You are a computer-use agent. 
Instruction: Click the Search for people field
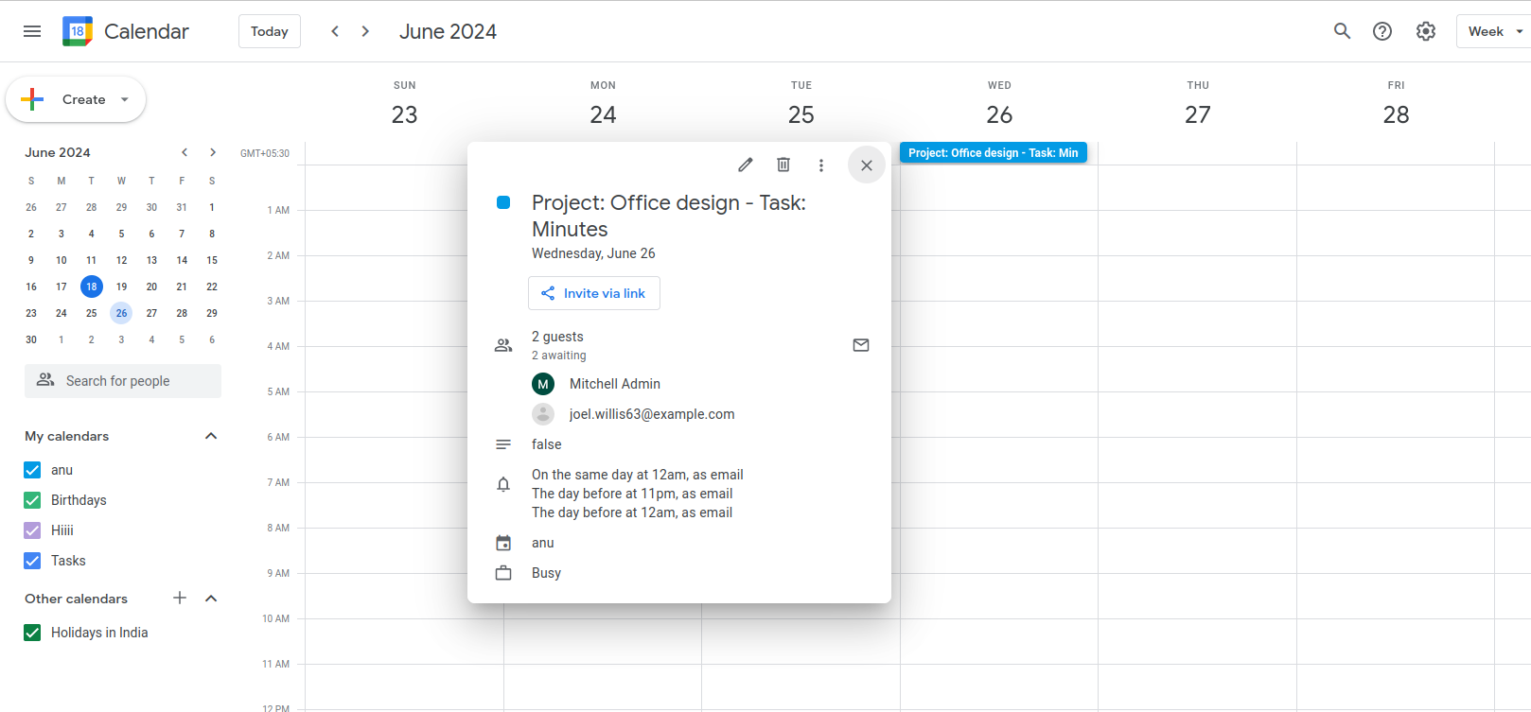pos(123,381)
